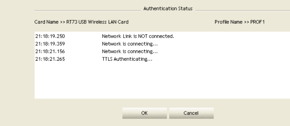Select the 21:18:21.156 timestamp
Image resolution: width=290 pixels, height=126 pixels.
[x=46, y=51]
